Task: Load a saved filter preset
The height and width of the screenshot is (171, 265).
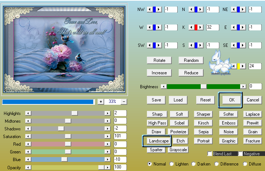Action: 178,100
